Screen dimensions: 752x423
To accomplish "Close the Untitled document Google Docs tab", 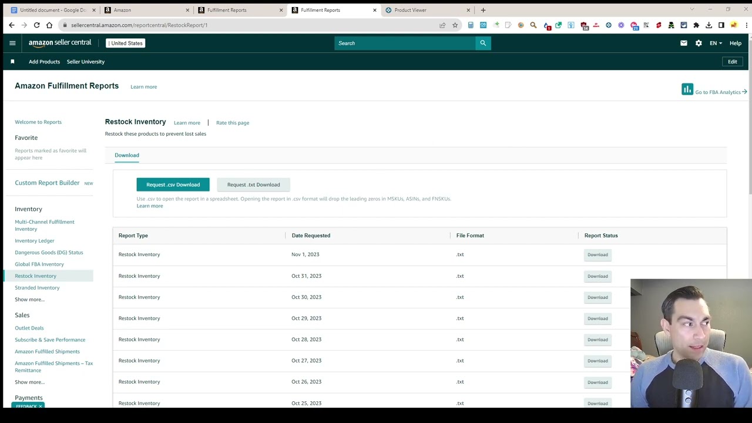I will click(x=93, y=10).
